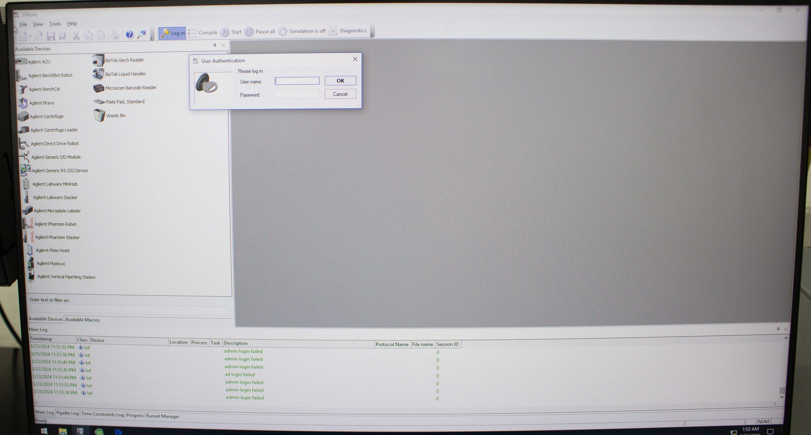Select the Agilent Centrifuge device

point(41,116)
